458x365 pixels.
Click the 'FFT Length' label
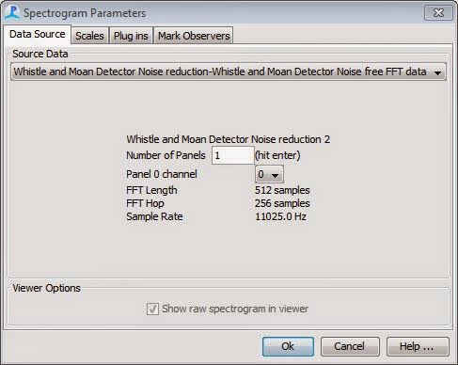(151, 190)
